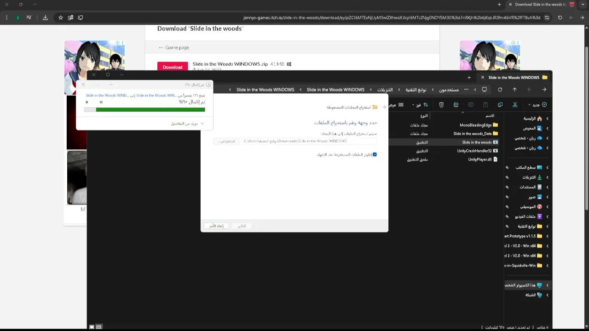Expand This PC (هذا الكمبيوتر) tree node
The image size is (589, 331).
(x=547, y=285)
